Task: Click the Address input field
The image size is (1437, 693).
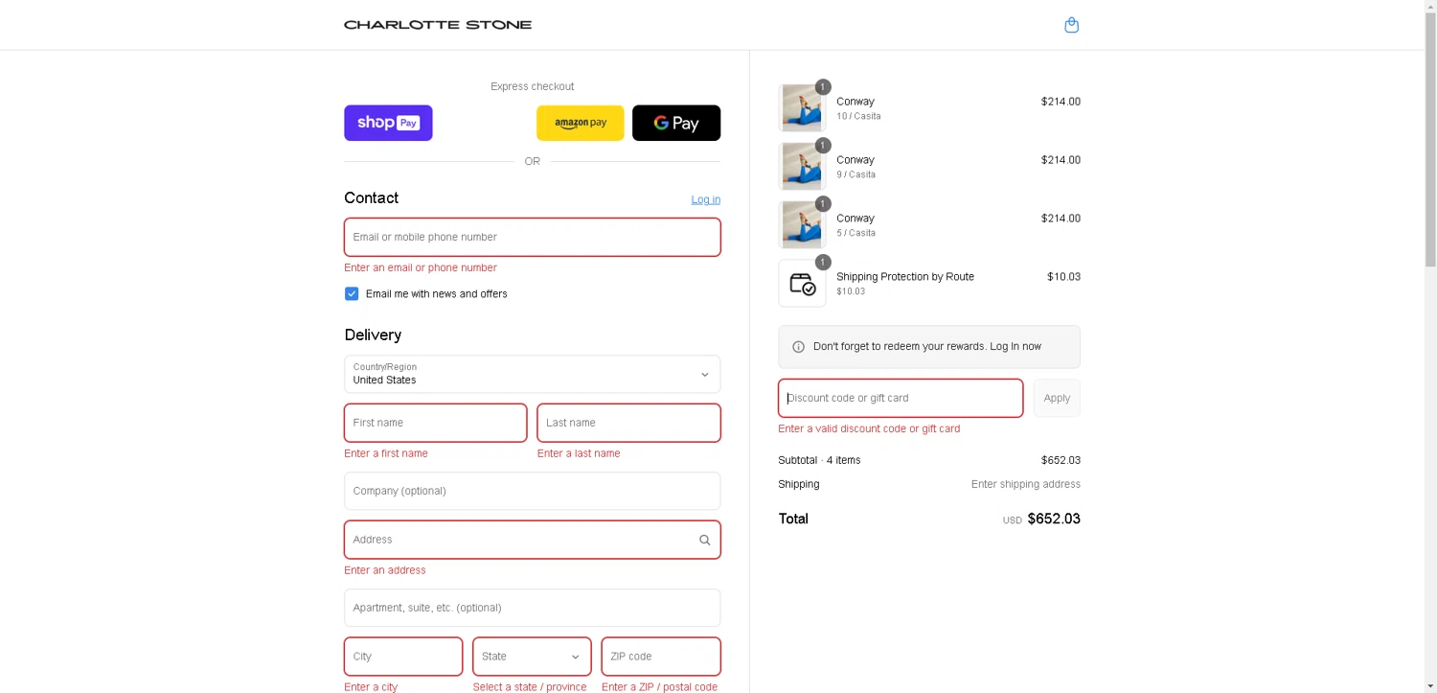Action: (533, 540)
